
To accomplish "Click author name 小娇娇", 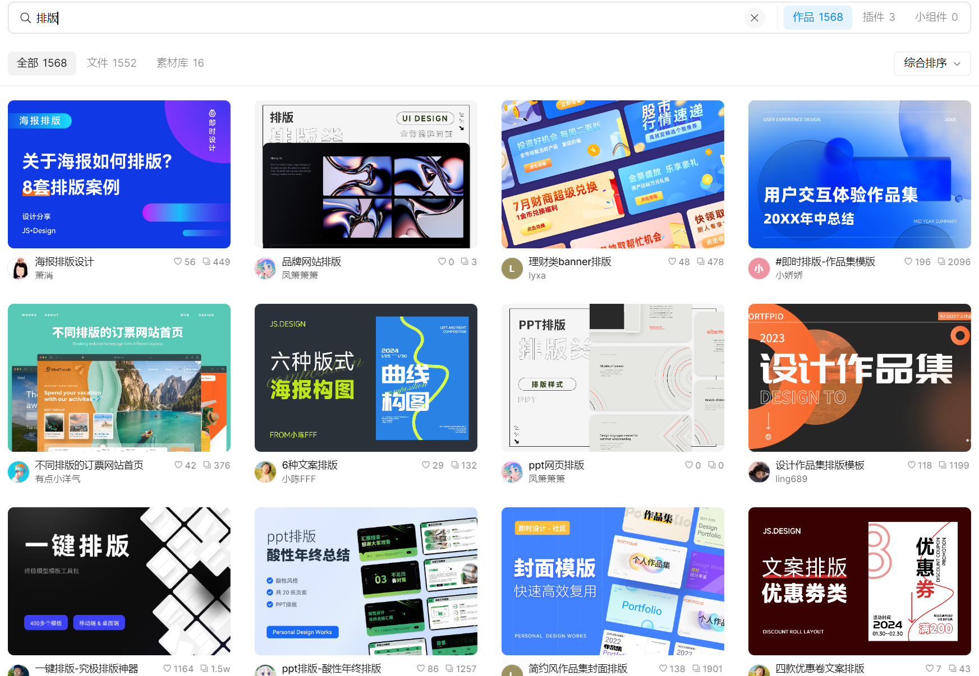I will (x=789, y=275).
